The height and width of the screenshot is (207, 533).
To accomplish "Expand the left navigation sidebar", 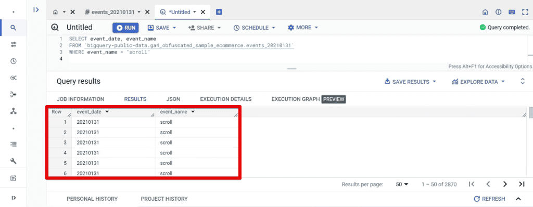I will point(13,198).
